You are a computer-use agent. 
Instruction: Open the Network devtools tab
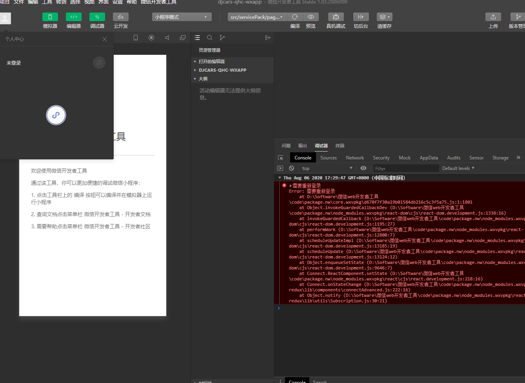tap(355, 158)
